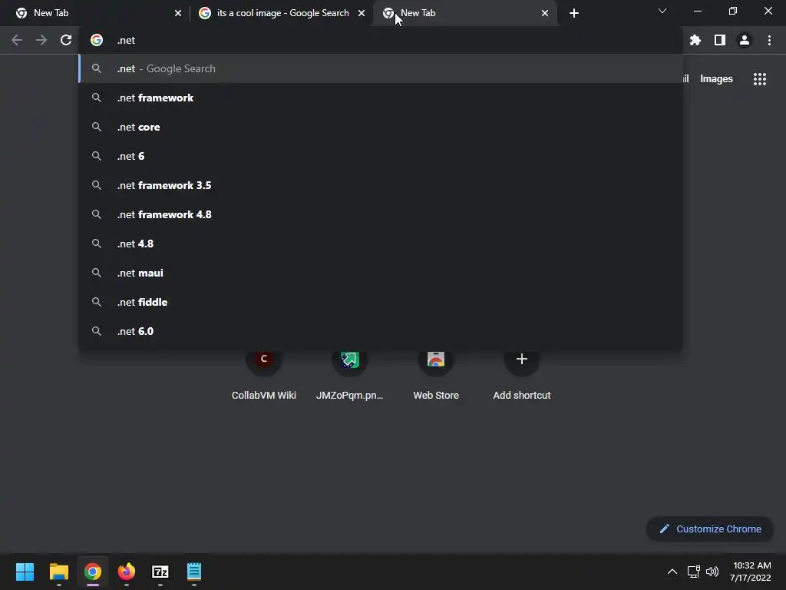The width and height of the screenshot is (786, 590).
Task: Click the Google icon in address bar
Action: point(97,40)
